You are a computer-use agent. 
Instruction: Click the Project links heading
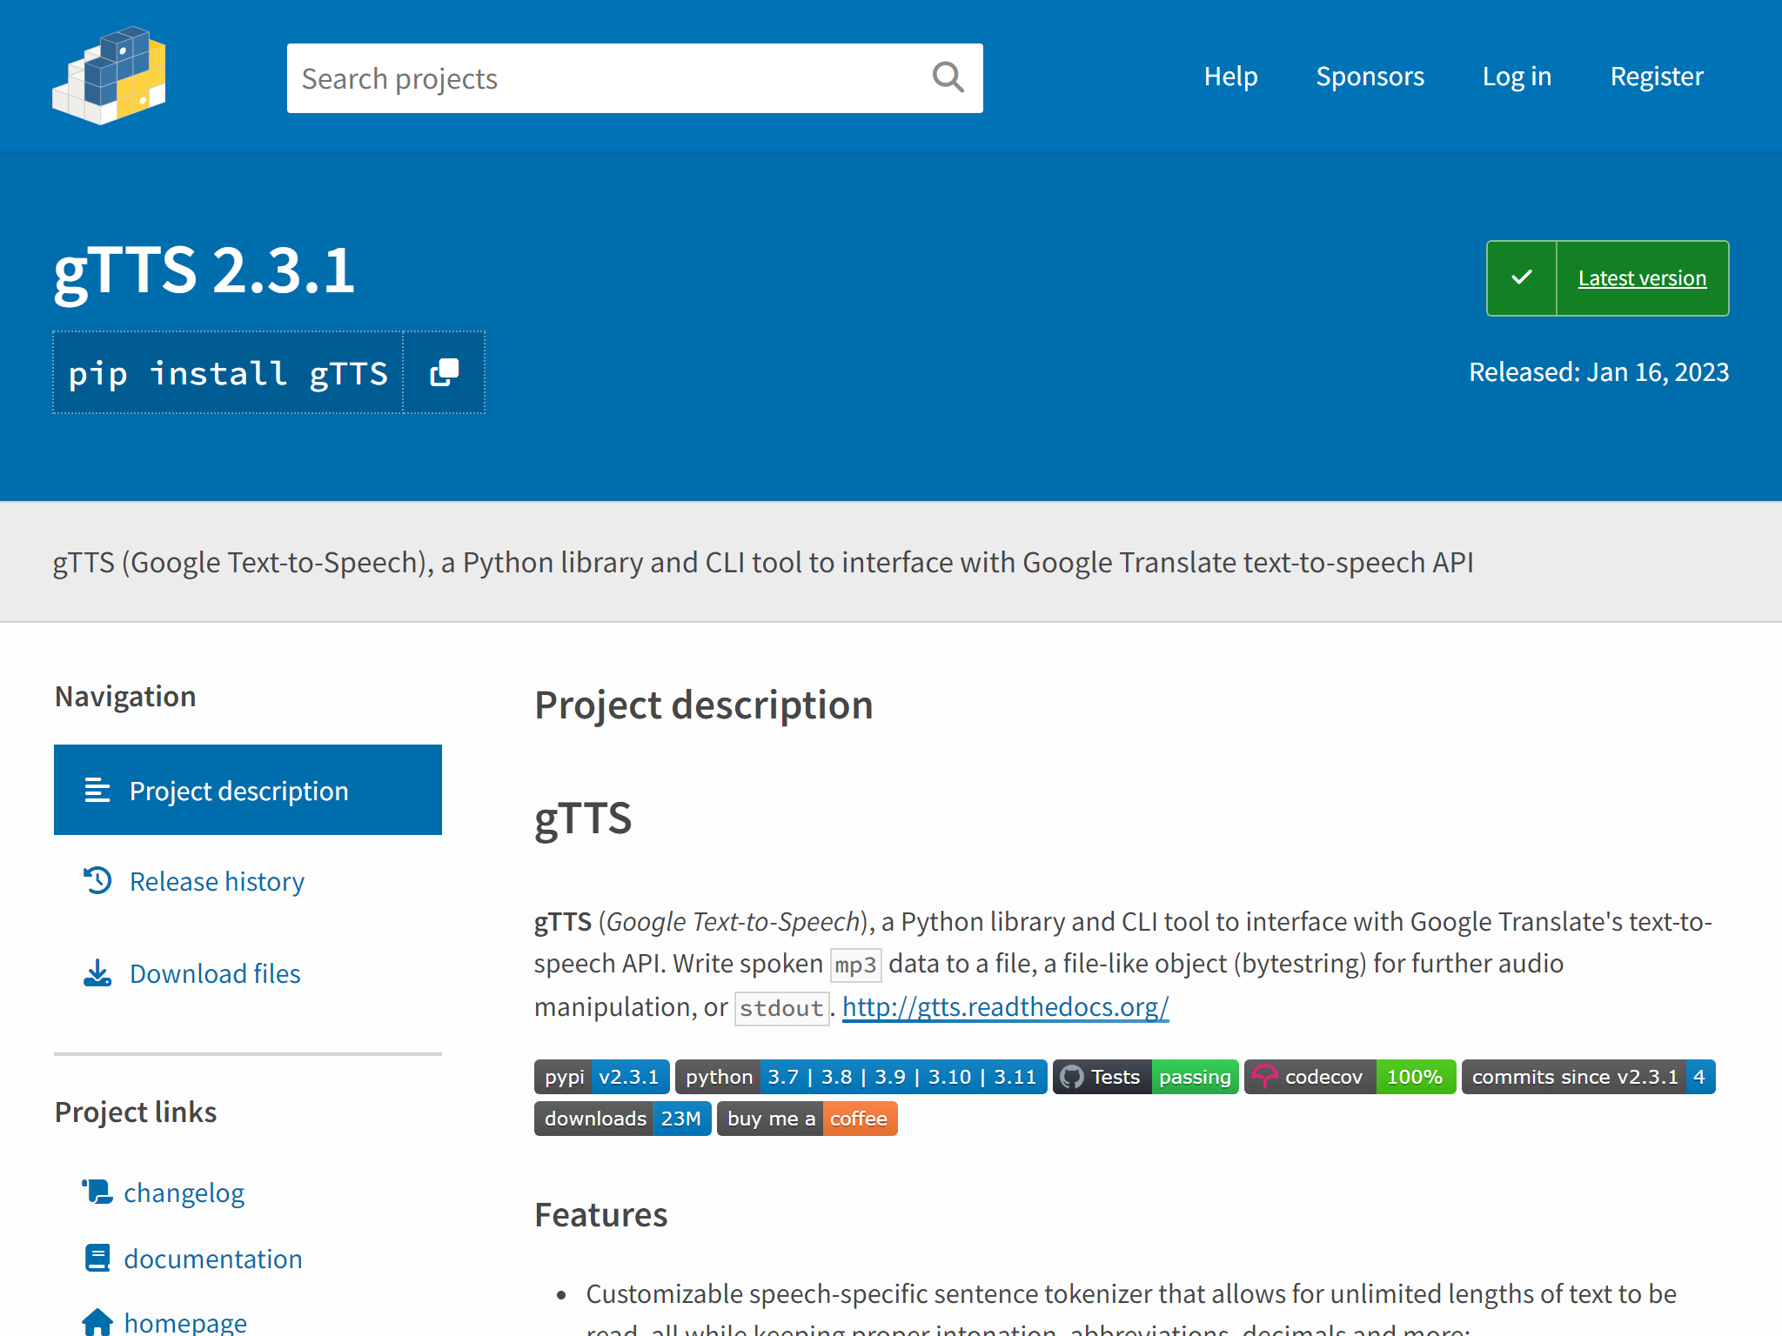[x=136, y=1112]
